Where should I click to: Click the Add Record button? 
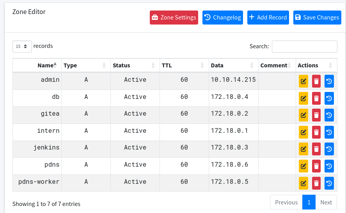coord(268,18)
